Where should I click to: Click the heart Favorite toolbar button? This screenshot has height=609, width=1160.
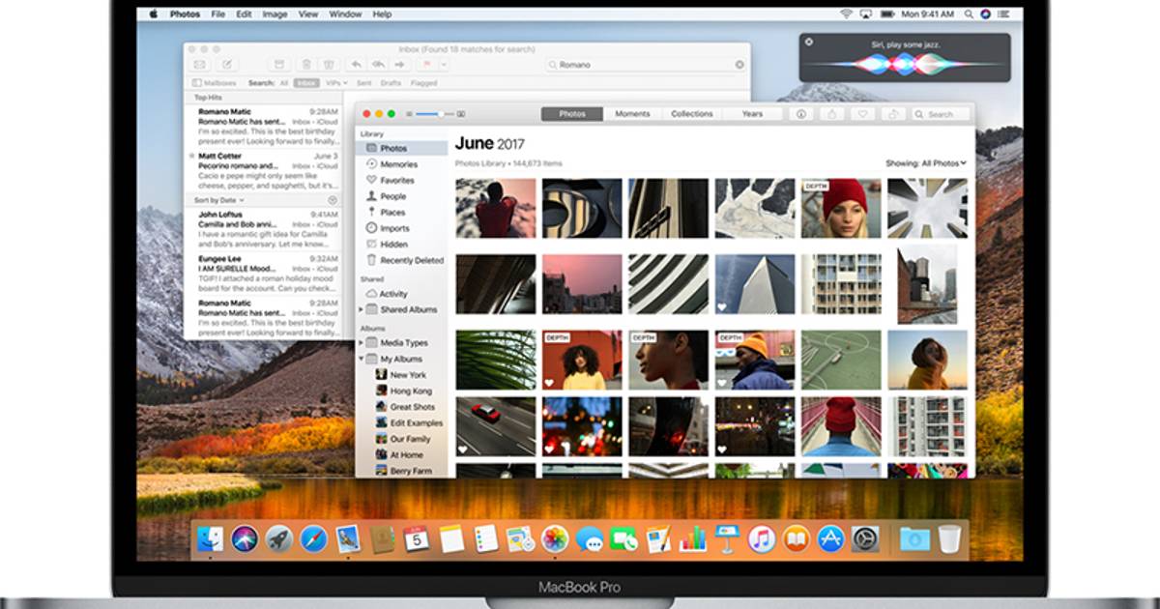(863, 114)
